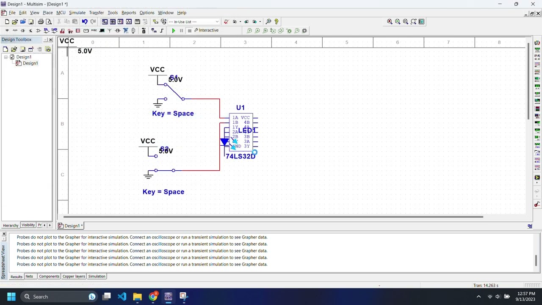Click the Save icon in main toolbar

click(30, 22)
